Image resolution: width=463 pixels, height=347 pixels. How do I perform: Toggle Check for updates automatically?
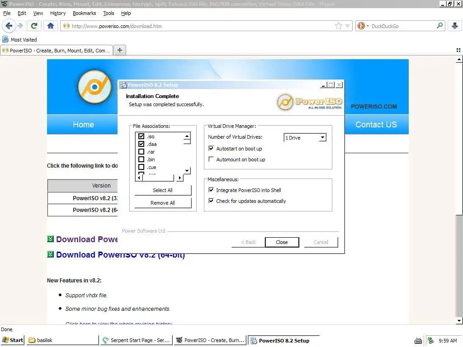tap(211, 201)
